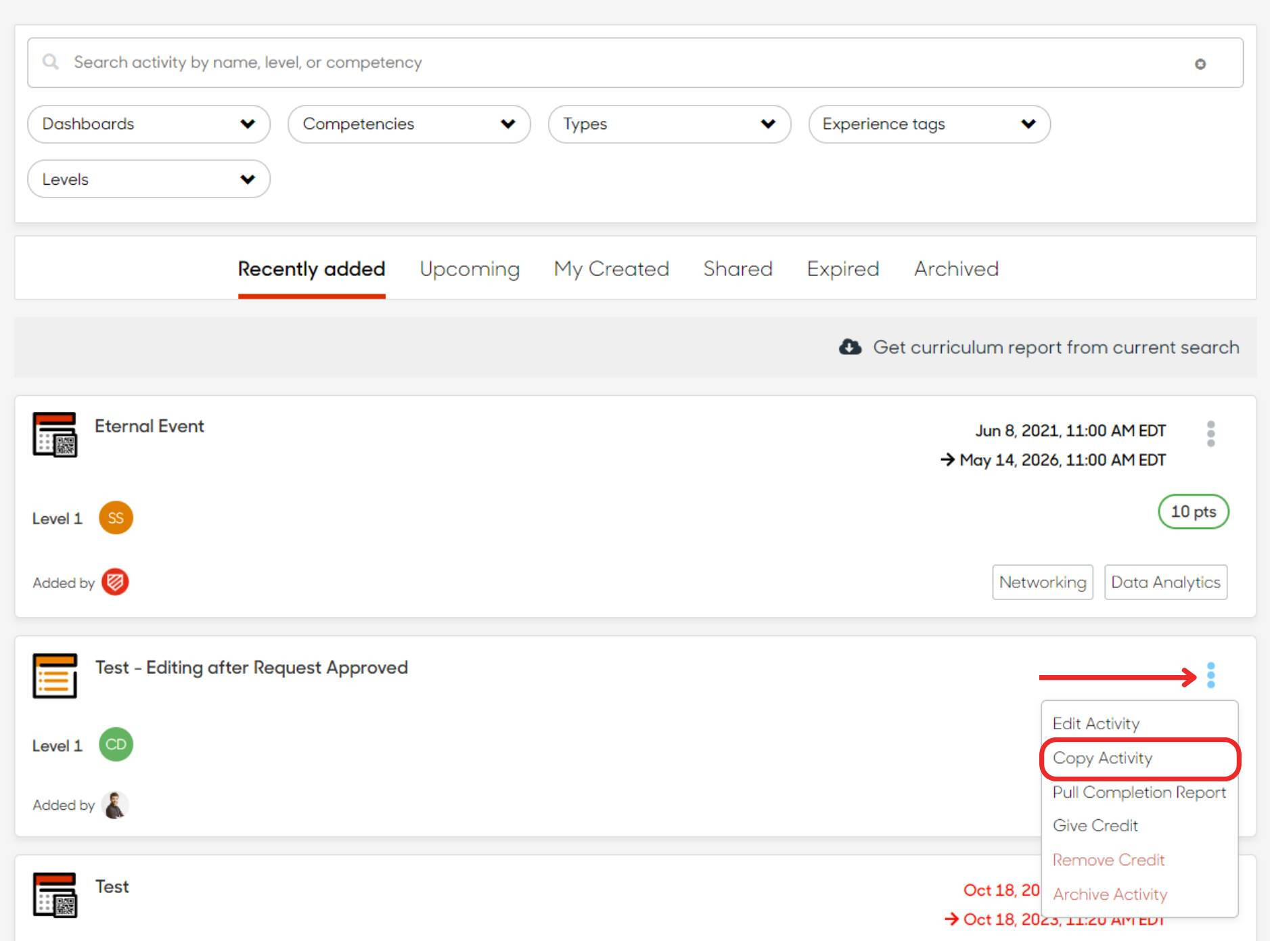Click the cloud download report icon
The width and height of the screenshot is (1270, 941).
[x=850, y=347]
